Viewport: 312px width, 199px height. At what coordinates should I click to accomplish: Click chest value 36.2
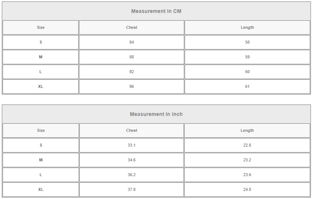coord(131,175)
